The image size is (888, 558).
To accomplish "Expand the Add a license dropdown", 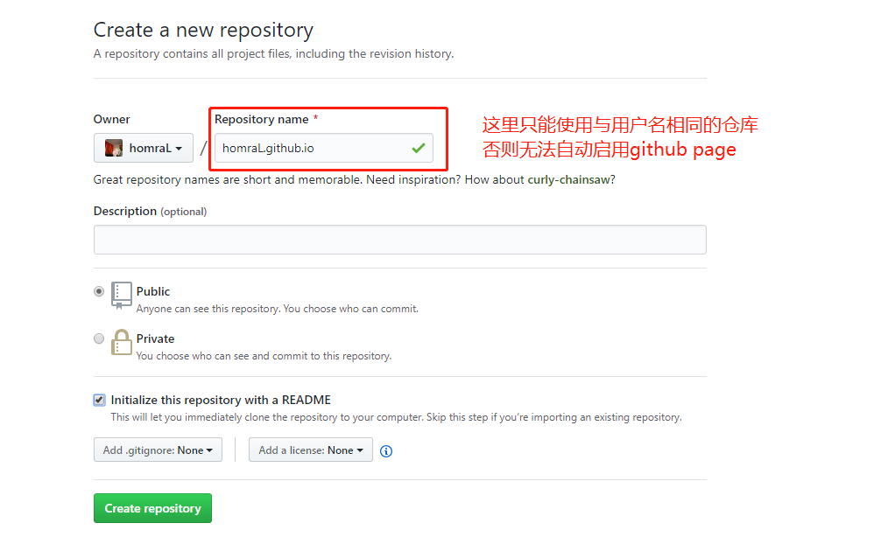I will point(311,450).
